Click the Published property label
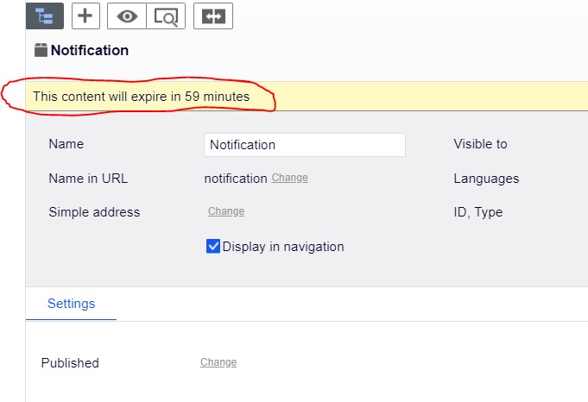The image size is (588, 402). (x=70, y=363)
